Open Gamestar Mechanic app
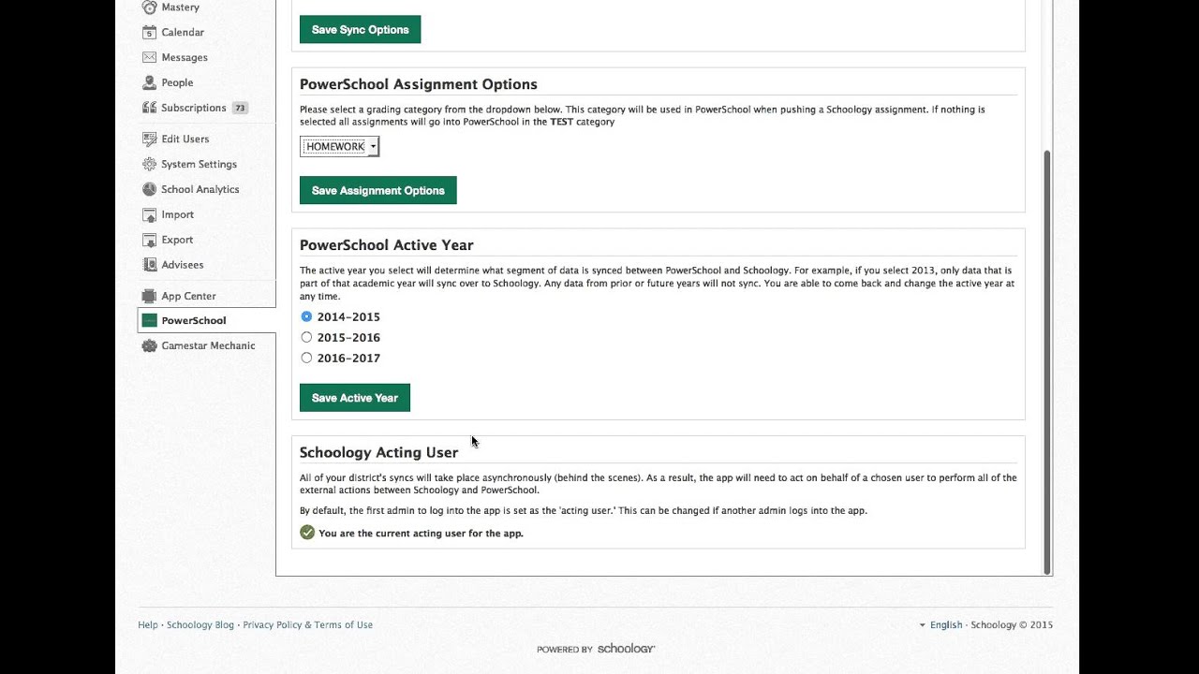Image resolution: width=1199 pixels, height=674 pixels. pyautogui.click(x=208, y=345)
